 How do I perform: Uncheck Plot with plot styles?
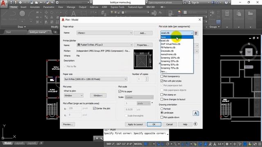tap(162, 81)
